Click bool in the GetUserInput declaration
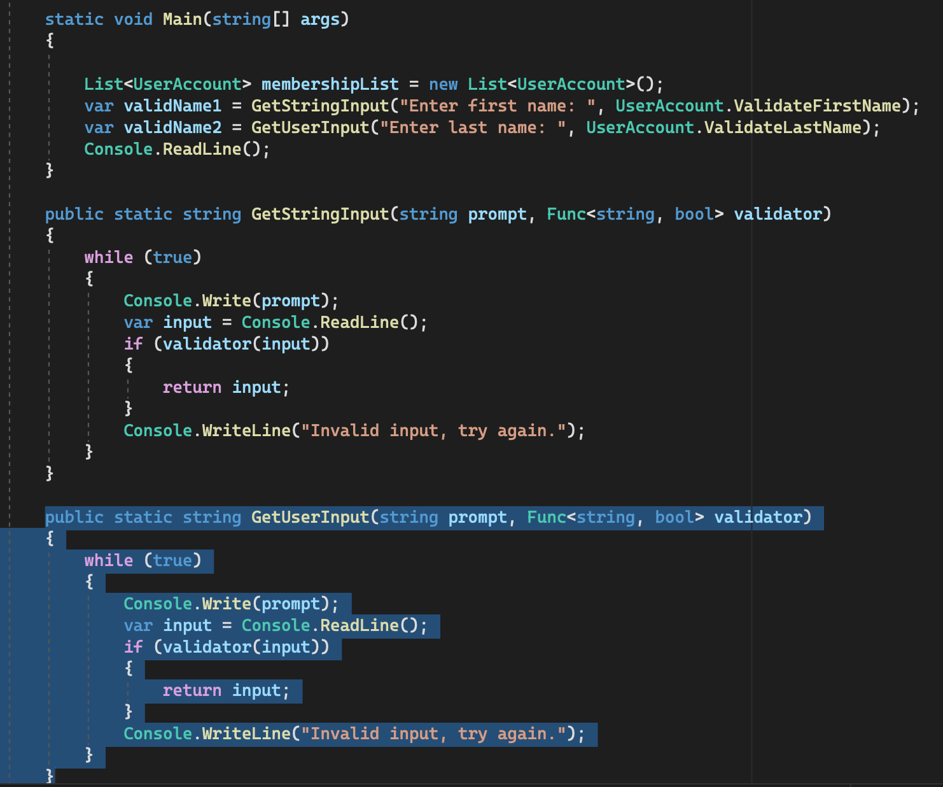 click(674, 517)
